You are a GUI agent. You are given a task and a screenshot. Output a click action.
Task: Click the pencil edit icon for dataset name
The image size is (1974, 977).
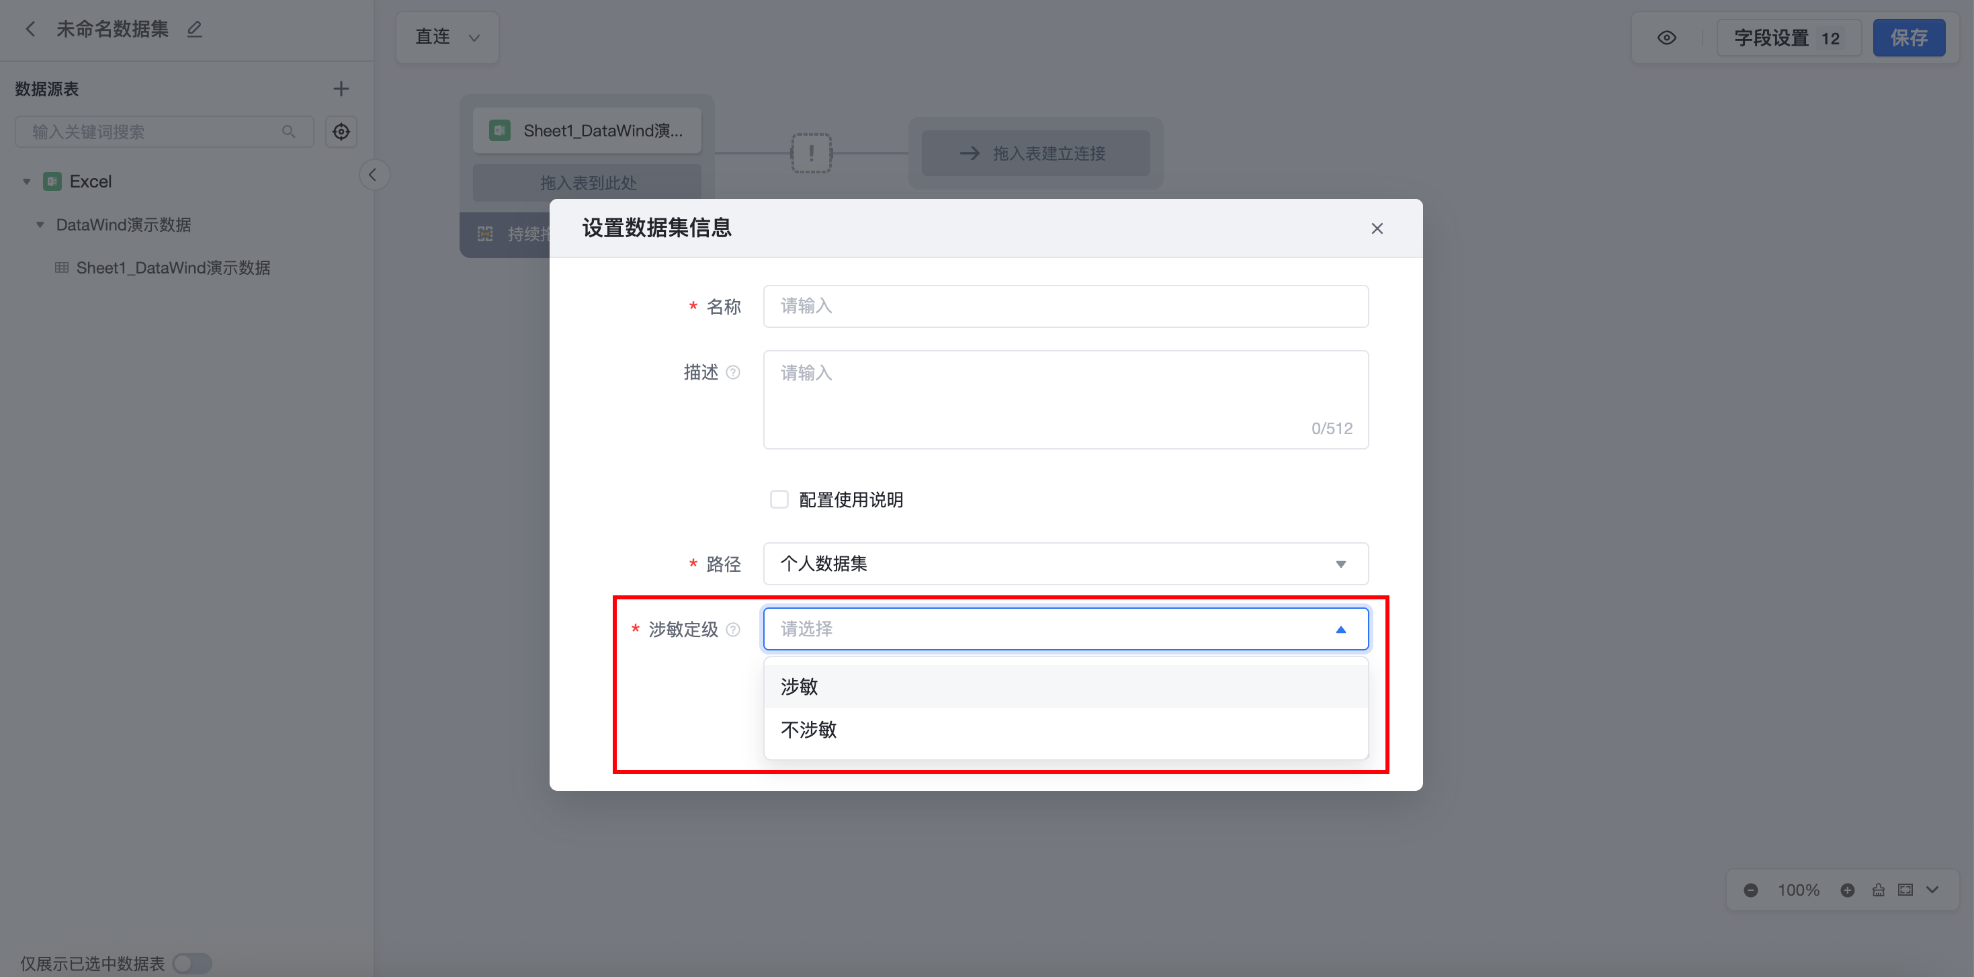coord(195,29)
